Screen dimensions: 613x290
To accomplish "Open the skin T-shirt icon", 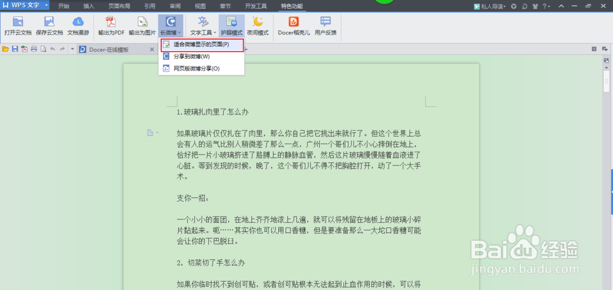I will tap(535, 6).
